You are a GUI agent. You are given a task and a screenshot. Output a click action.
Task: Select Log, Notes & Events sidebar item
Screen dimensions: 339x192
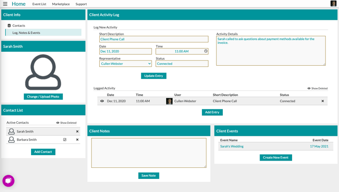pyautogui.click(x=44, y=32)
